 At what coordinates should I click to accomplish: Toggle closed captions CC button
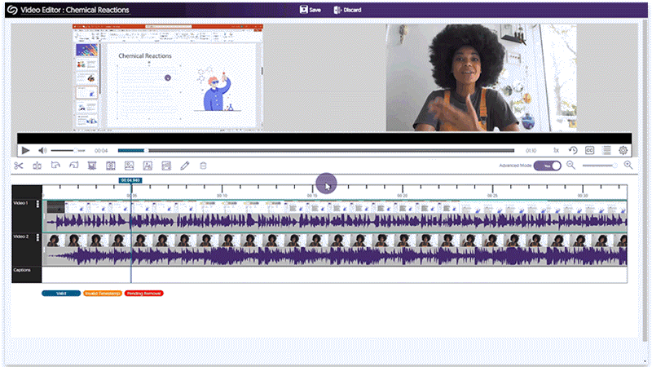pyautogui.click(x=589, y=150)
